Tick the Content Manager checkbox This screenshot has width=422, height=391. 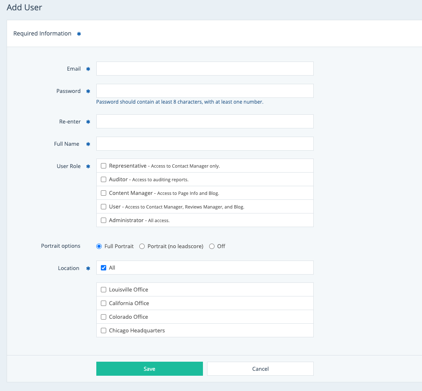[x=104, y=193]
